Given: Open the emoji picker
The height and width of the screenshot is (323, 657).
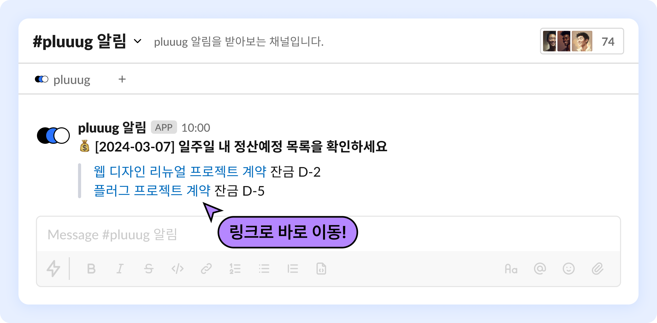Looking at the screenshot, I should [x=569, y=269].
